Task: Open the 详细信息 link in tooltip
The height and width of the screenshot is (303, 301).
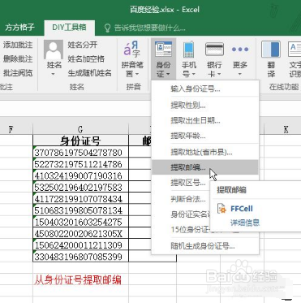Action: (245, 223)
